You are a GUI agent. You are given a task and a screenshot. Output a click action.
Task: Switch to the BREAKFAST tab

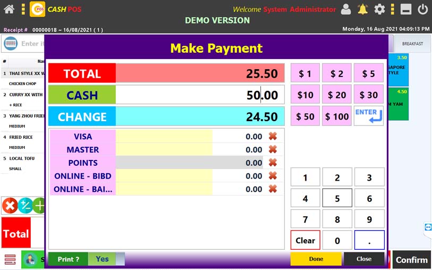point(412,44)
